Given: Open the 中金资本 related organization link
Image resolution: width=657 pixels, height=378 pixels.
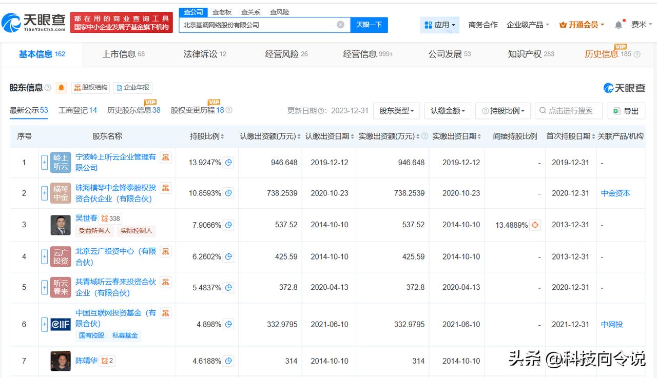Looking at the screenshot, I should click(615, 193).
